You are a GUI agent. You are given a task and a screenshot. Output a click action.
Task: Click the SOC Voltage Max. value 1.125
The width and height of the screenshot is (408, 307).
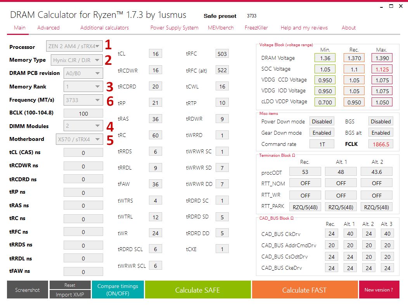point(382,69)
